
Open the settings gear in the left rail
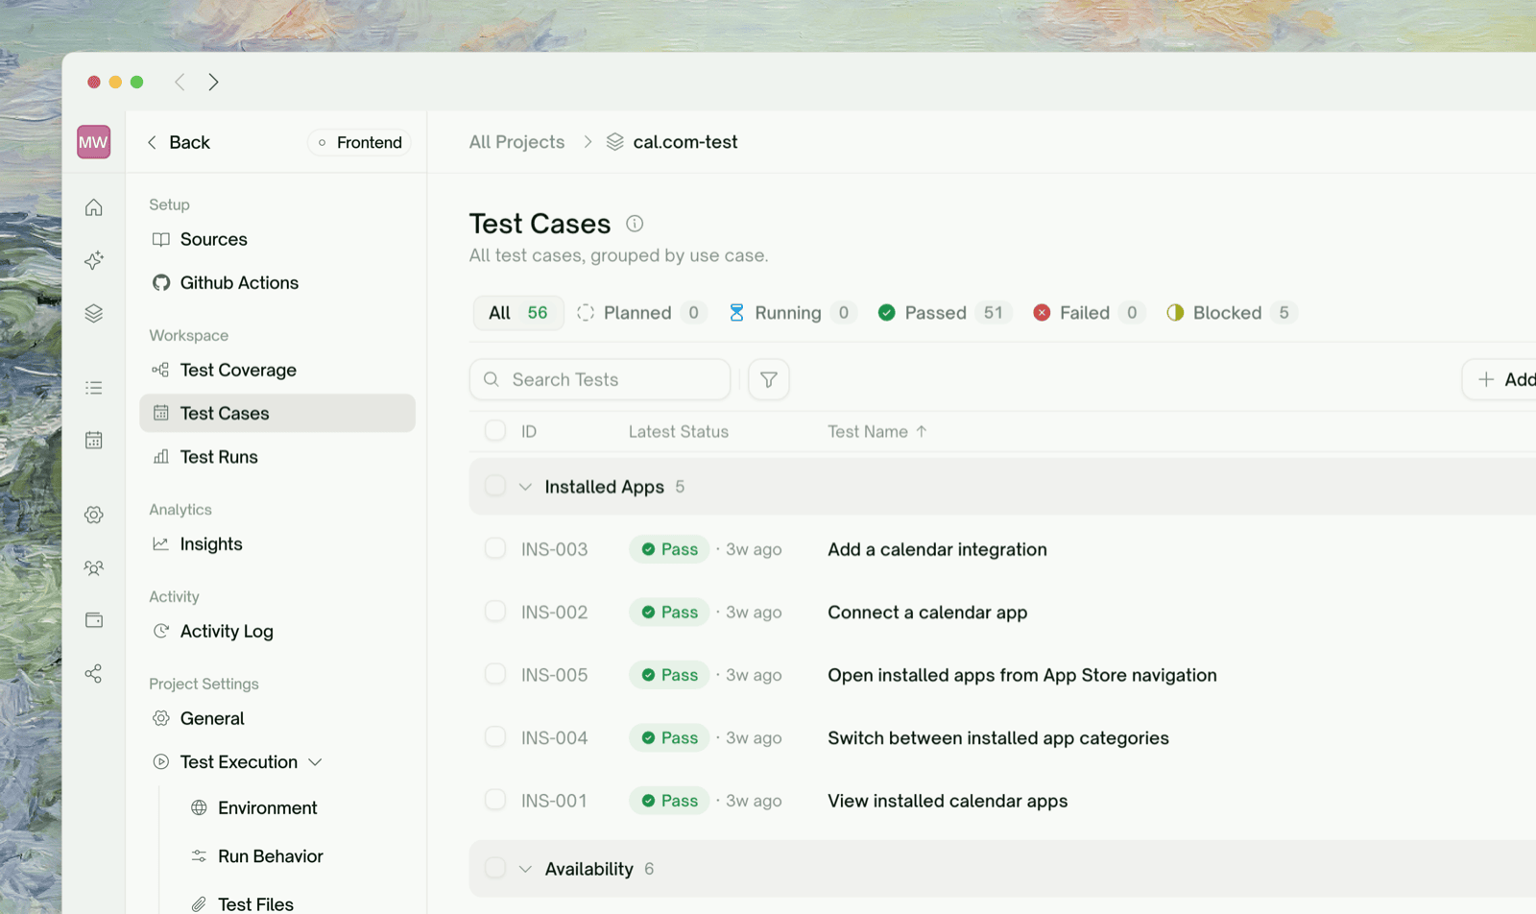tap(93, 515)
